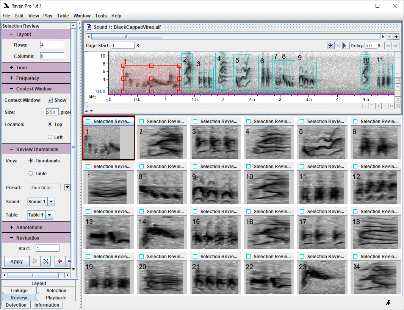Set context window location to Left
Viewport: 404px width, 310px height.
(50, 137)
